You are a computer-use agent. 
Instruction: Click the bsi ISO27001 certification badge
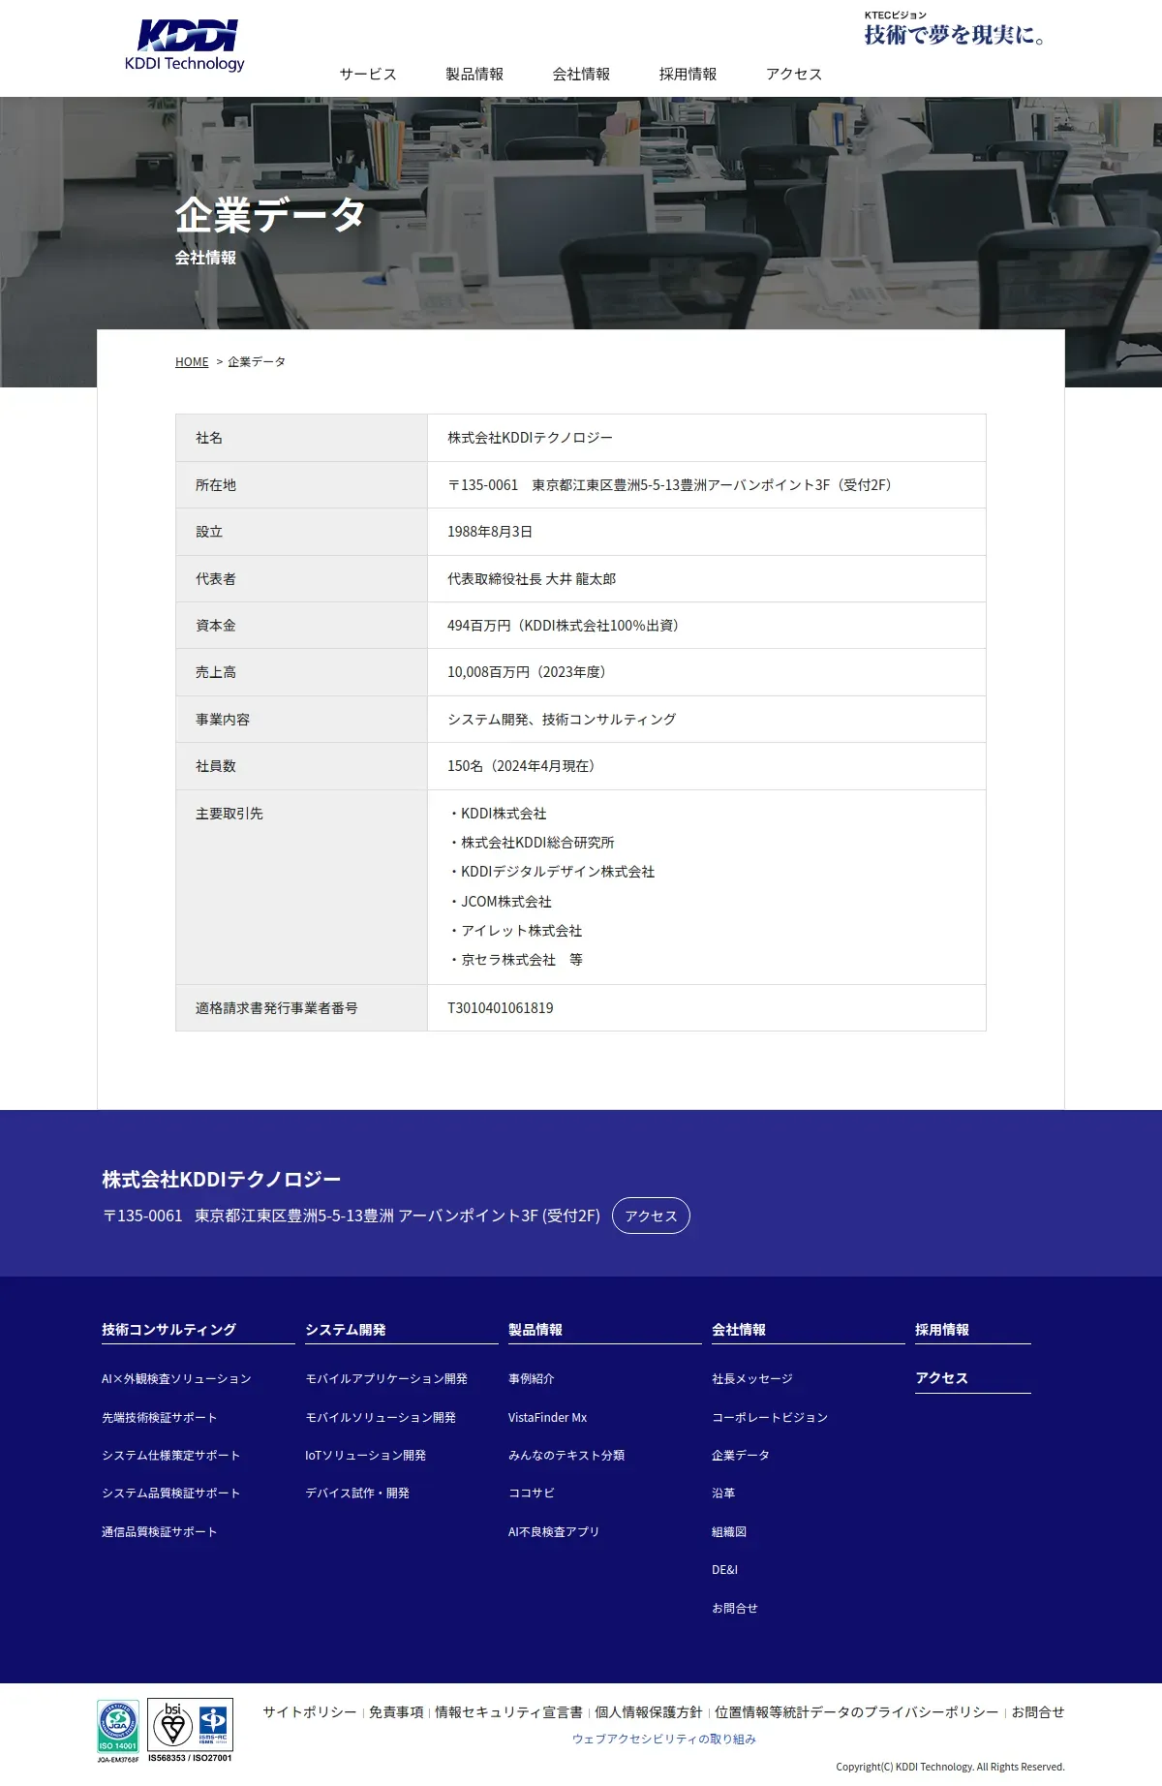(x=190, y=1730)
